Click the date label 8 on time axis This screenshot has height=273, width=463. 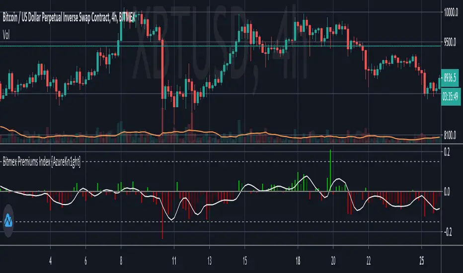(x=121, y=261)
